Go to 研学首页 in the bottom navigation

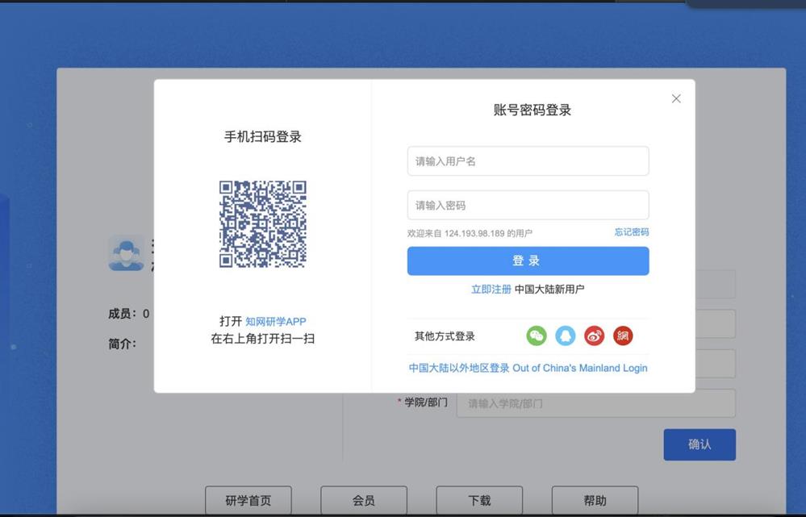pos(248,501)
